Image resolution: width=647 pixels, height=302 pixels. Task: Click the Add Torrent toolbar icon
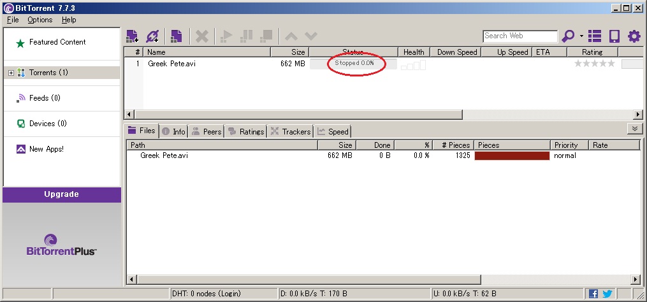pyautogui.click(x=132, y=36)
